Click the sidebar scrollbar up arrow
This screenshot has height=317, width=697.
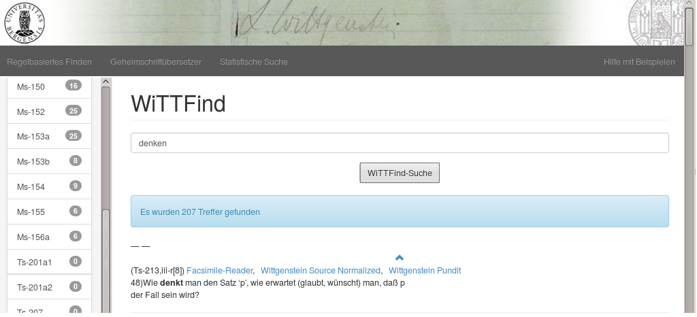106,82
